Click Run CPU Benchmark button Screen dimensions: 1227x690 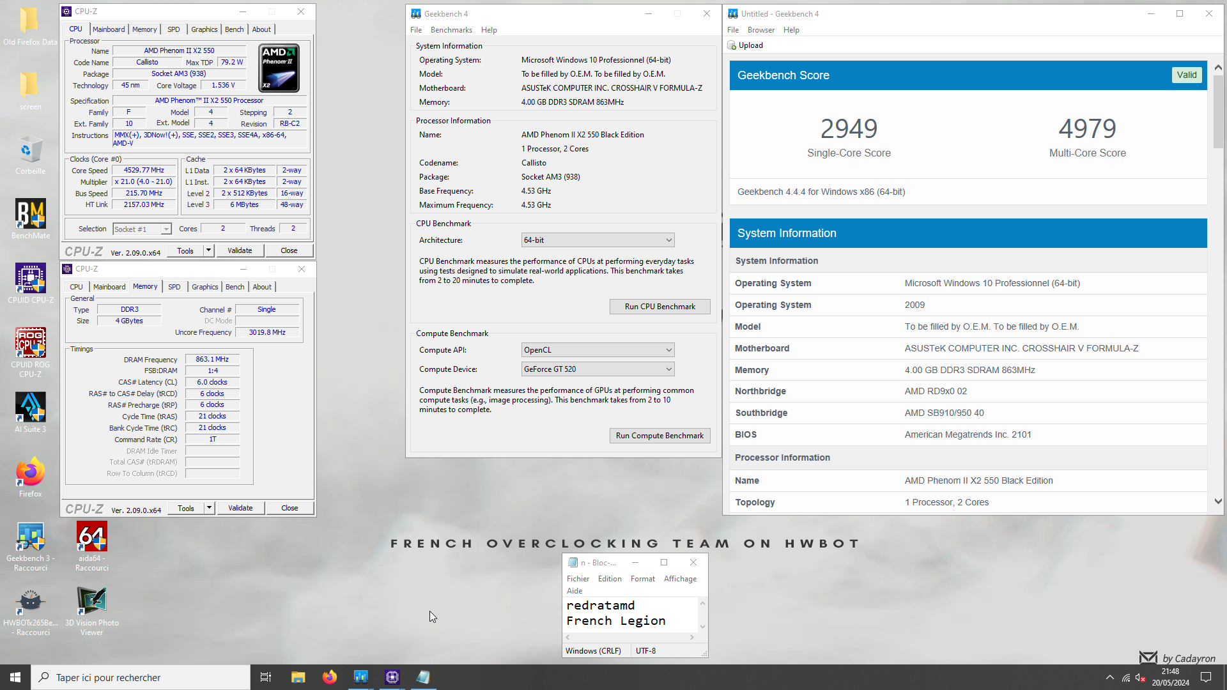click(x=660, y=307)
